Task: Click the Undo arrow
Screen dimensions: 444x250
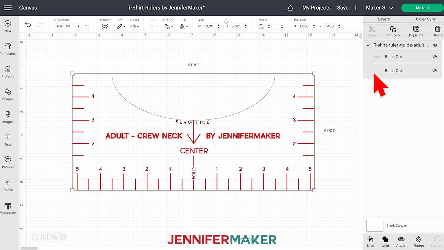Action: point(28,25)
